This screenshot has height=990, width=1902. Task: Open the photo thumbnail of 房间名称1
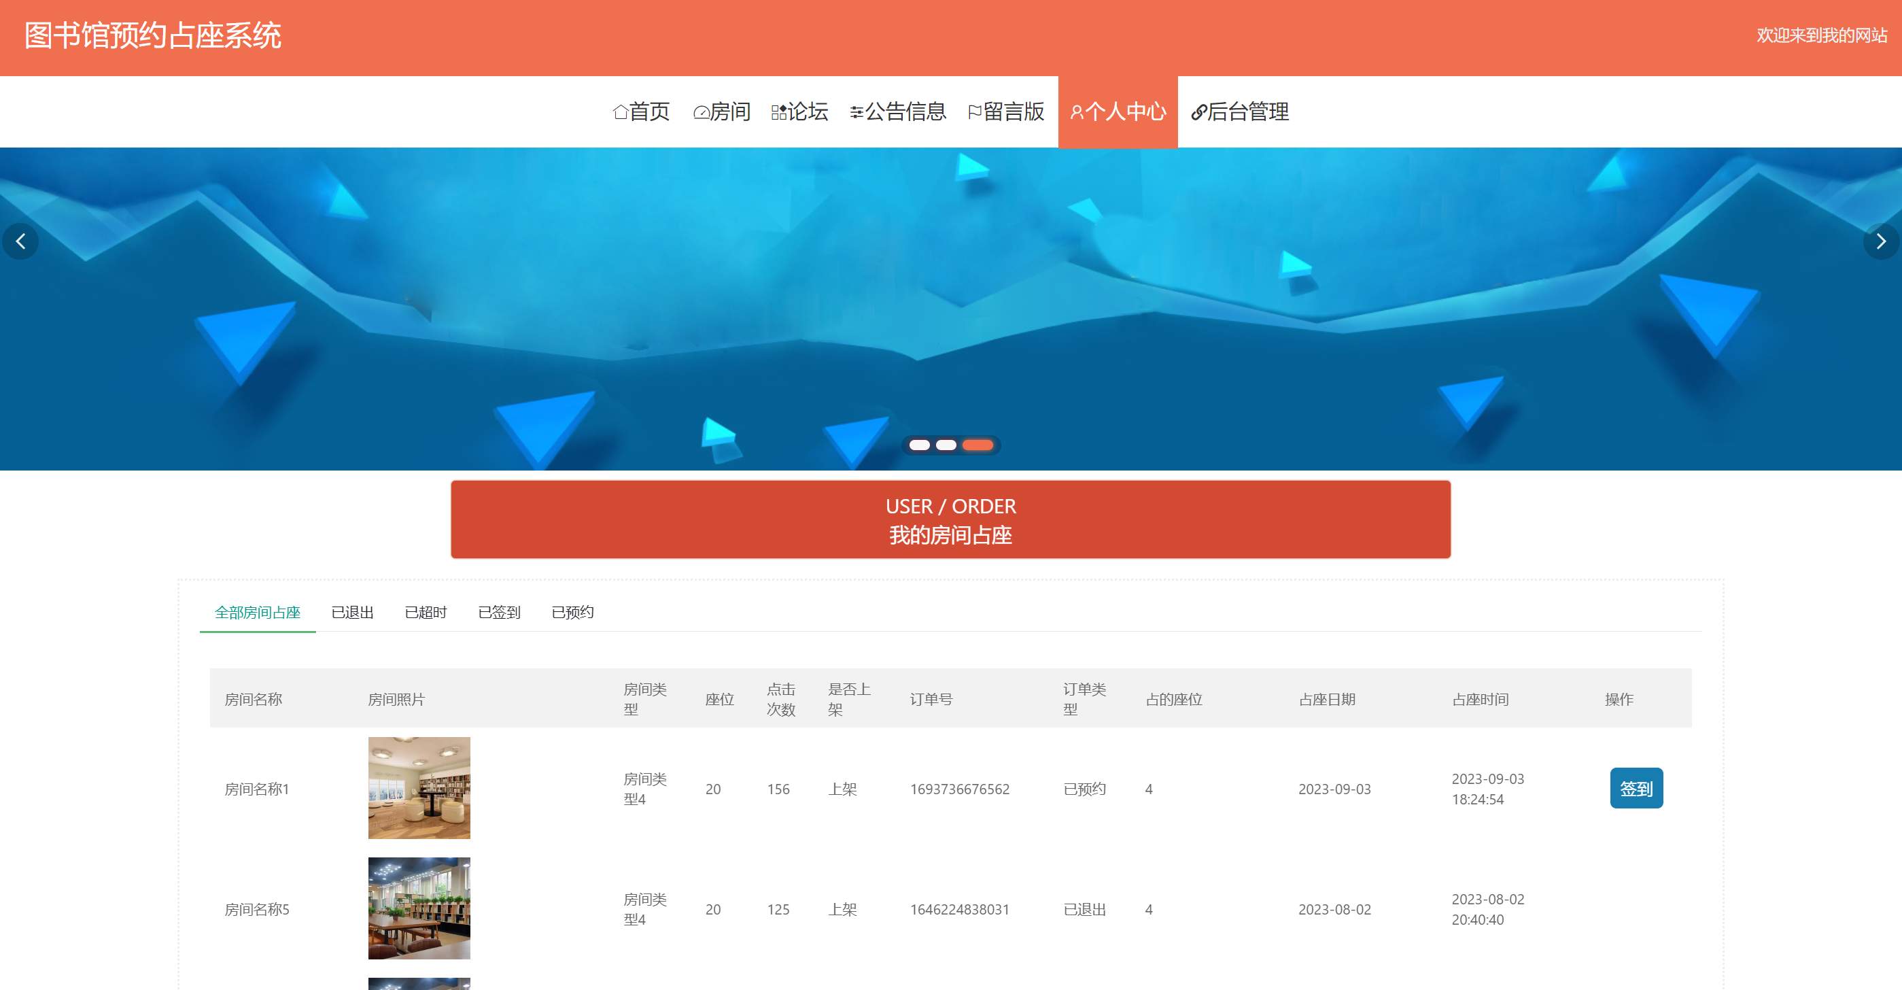pos(419,787)
